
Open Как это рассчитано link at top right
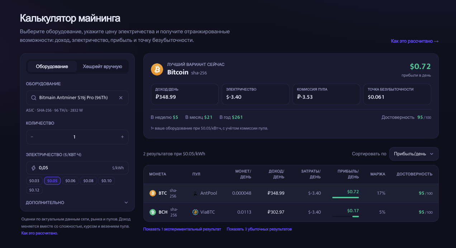415,41
